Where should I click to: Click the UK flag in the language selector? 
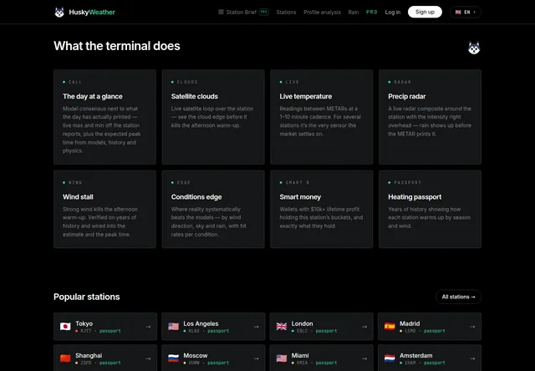click(458, 13)
